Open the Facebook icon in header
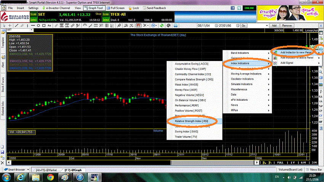Image resolution: width=324 pixels, height=182 pixels. 233,8
